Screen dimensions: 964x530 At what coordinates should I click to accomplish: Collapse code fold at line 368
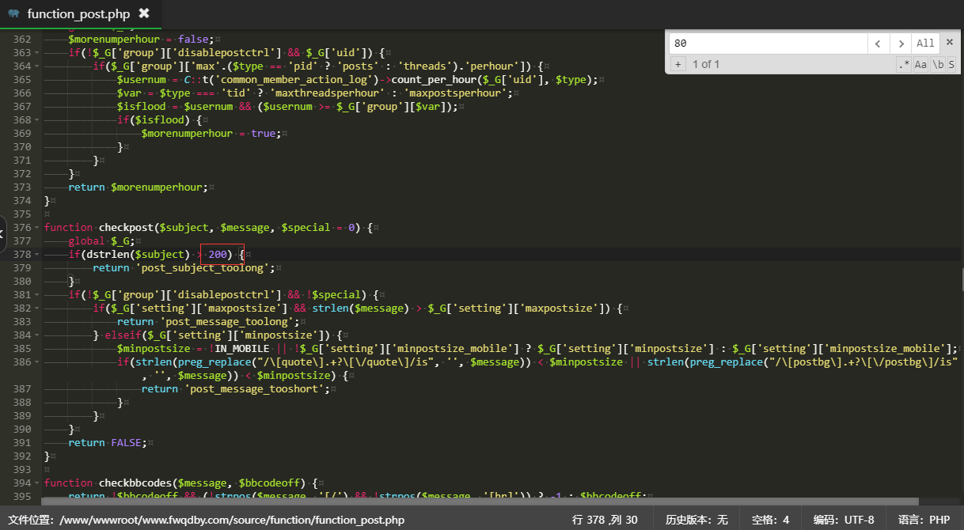point(38,120)
